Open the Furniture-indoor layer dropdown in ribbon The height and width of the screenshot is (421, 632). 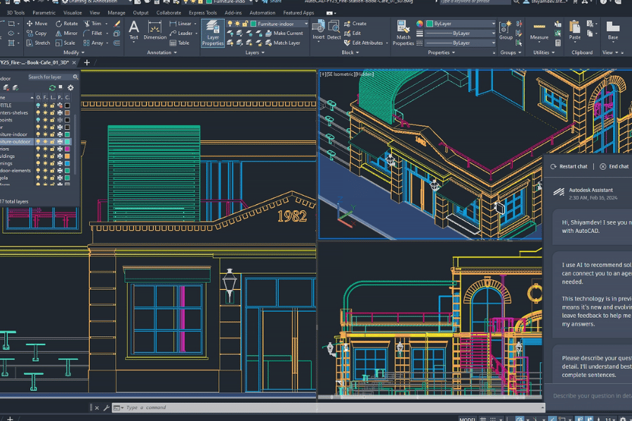click(x=305, y=24)
